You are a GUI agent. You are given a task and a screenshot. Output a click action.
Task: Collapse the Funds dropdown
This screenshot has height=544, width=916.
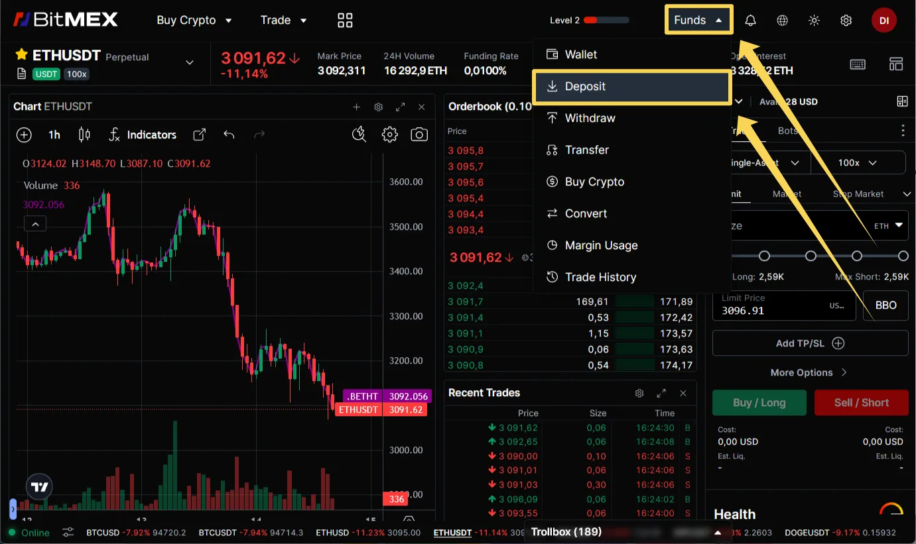(698, 20)
